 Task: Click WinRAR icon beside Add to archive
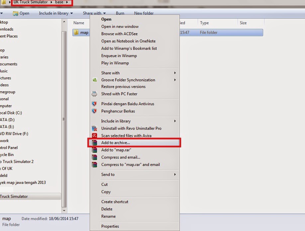(x=94, y=143)
